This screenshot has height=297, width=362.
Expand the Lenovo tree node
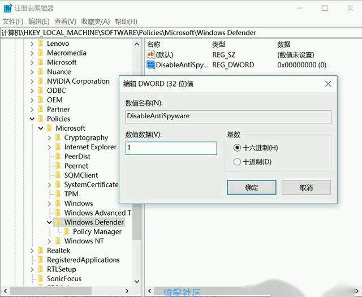point(32,44)
